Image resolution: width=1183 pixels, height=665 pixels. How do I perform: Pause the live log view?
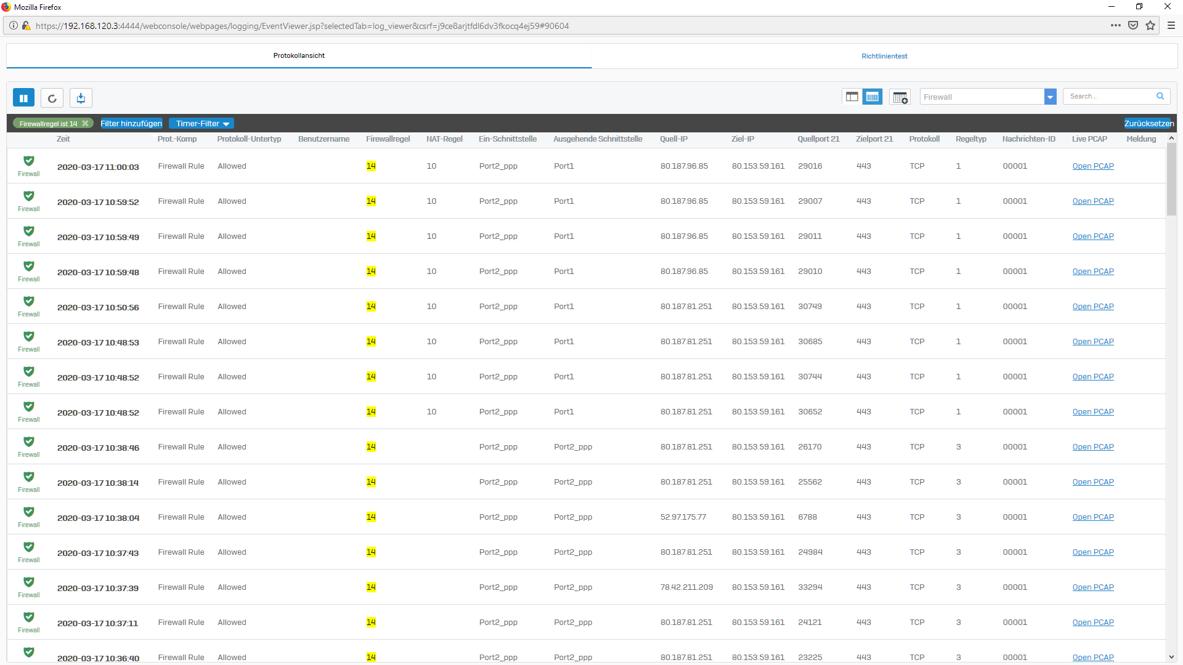(23, 98)
